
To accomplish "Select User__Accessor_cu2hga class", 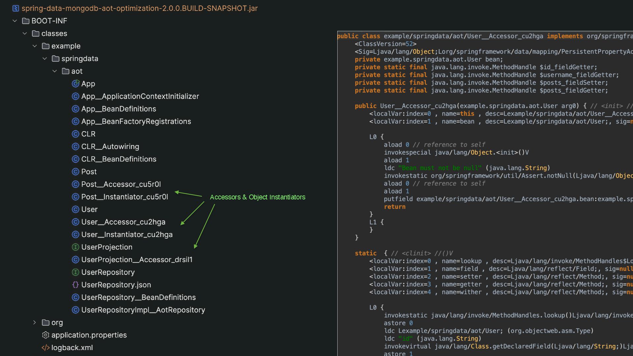I will point(123,222).
